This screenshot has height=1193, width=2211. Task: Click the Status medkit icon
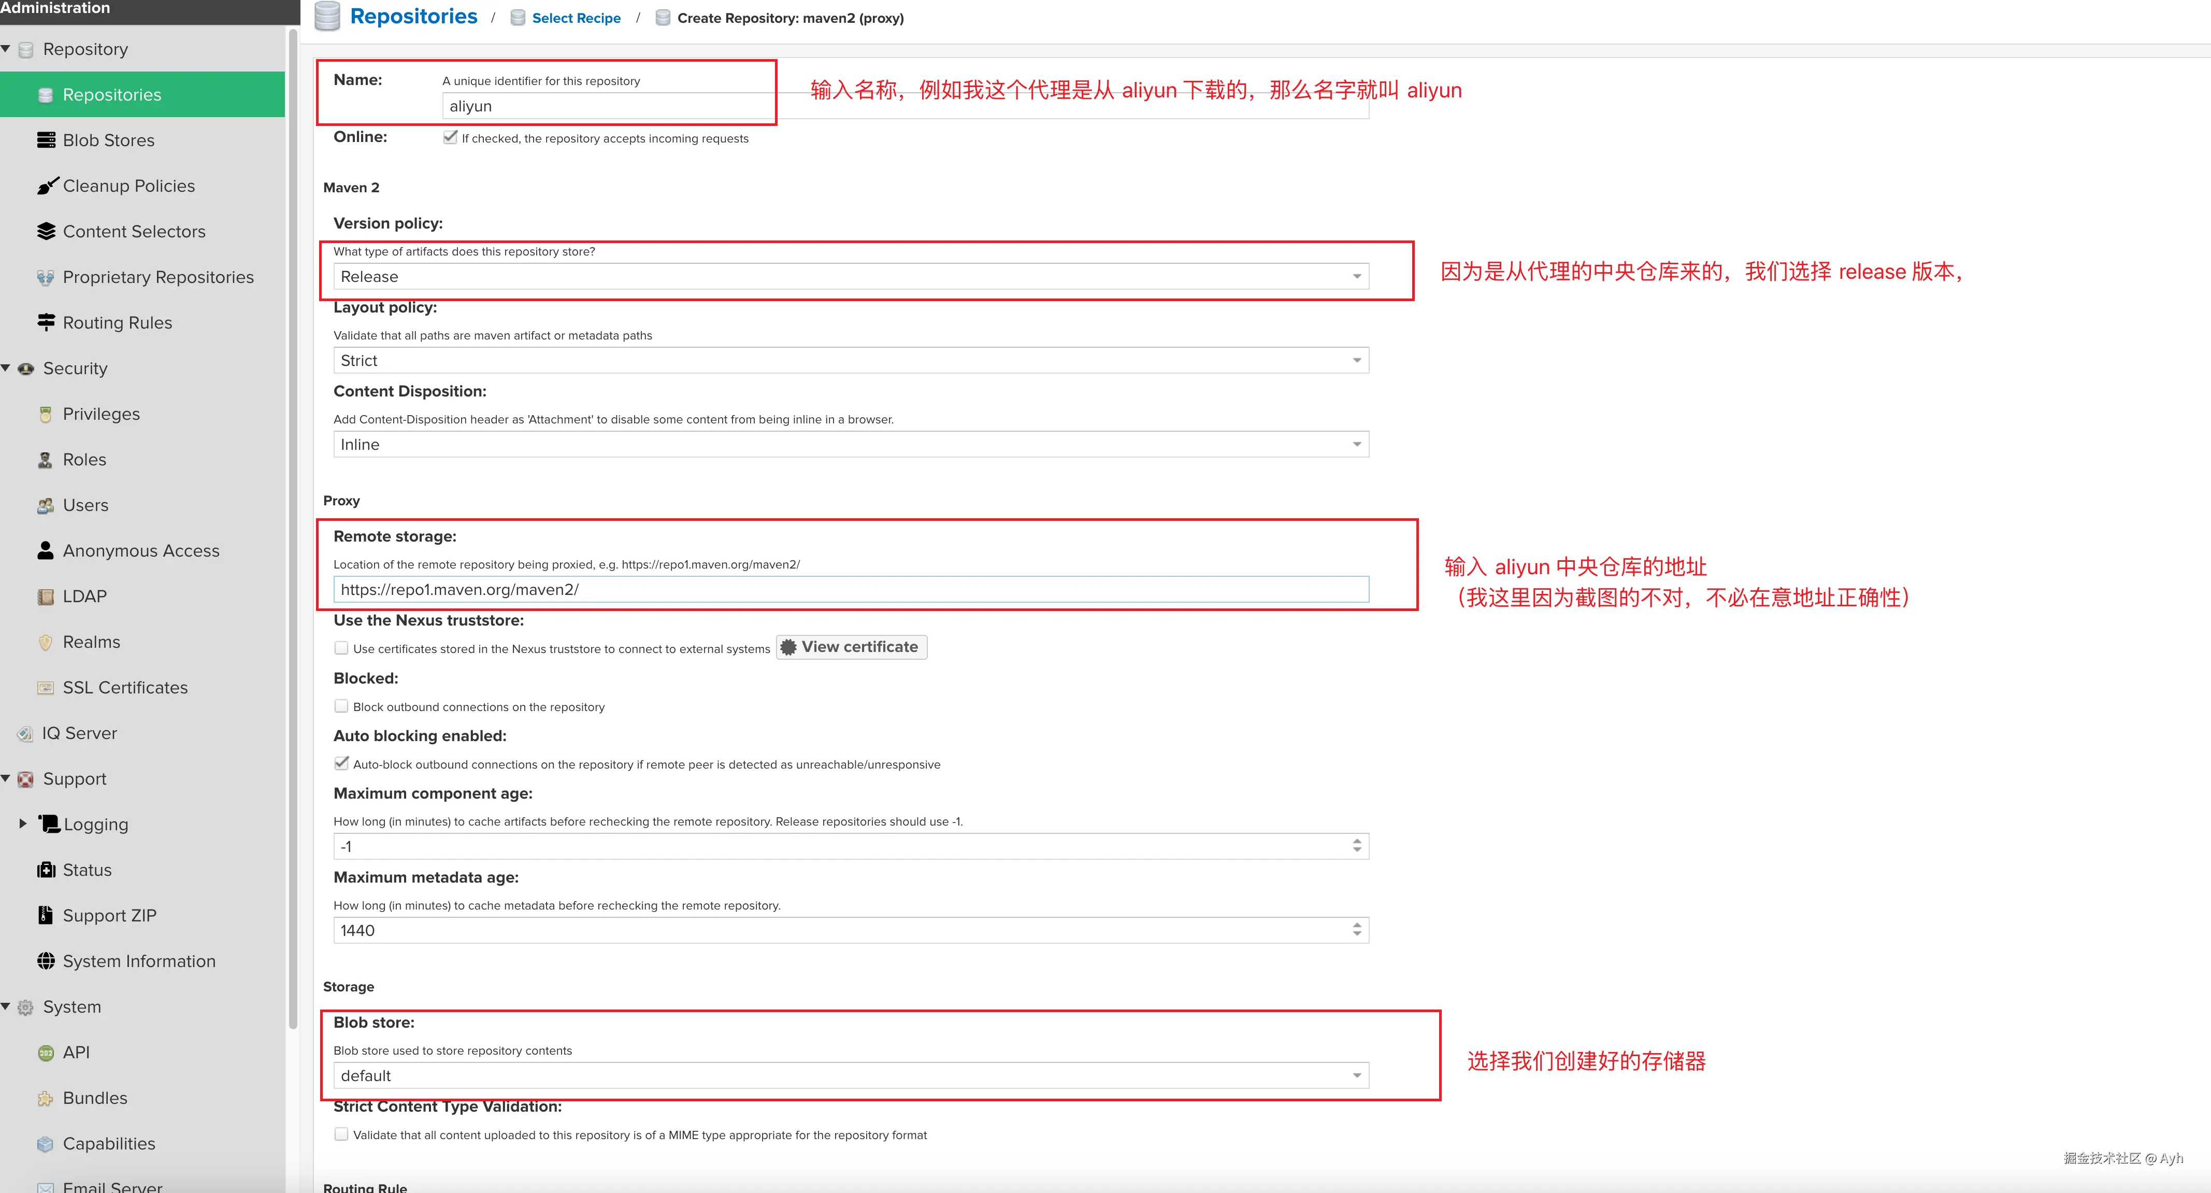(x=46, y=870)
